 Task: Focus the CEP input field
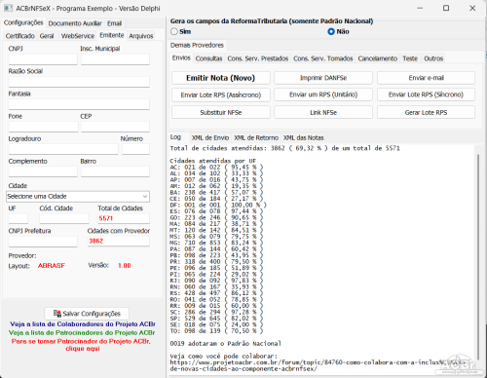pyautogui.click(x=115, y=127)
